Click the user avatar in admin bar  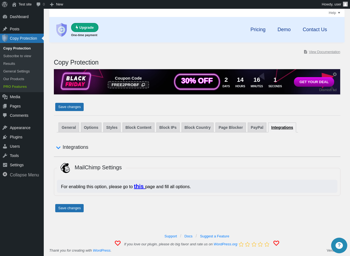point(345,4)
